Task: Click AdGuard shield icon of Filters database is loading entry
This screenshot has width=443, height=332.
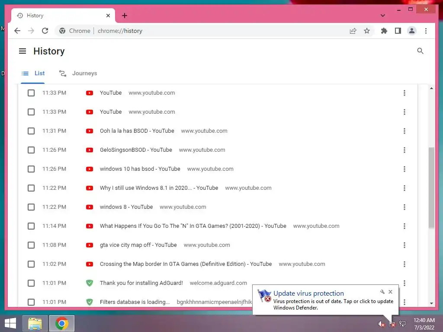Action: tap(90, 302)
